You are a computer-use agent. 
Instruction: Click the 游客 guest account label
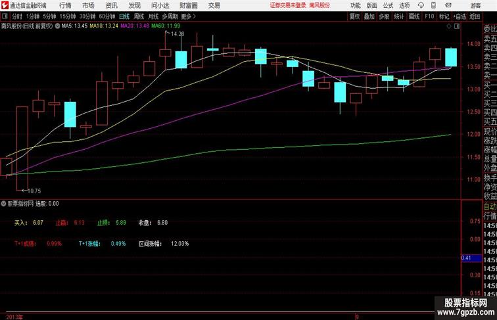(x=475, y=5)
